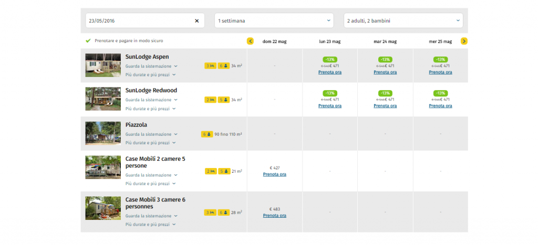Click the € 427 price text

(x=274, y=168)
